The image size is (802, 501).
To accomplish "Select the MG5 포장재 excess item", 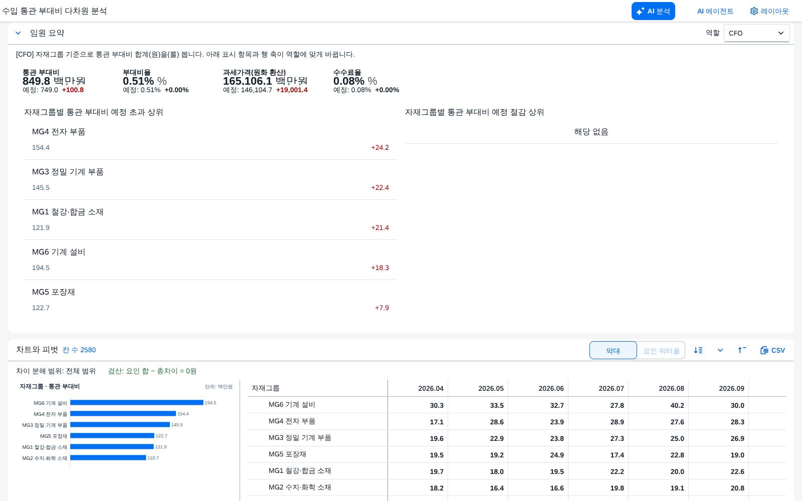I will pyautogui.click(x=211, y=300).
